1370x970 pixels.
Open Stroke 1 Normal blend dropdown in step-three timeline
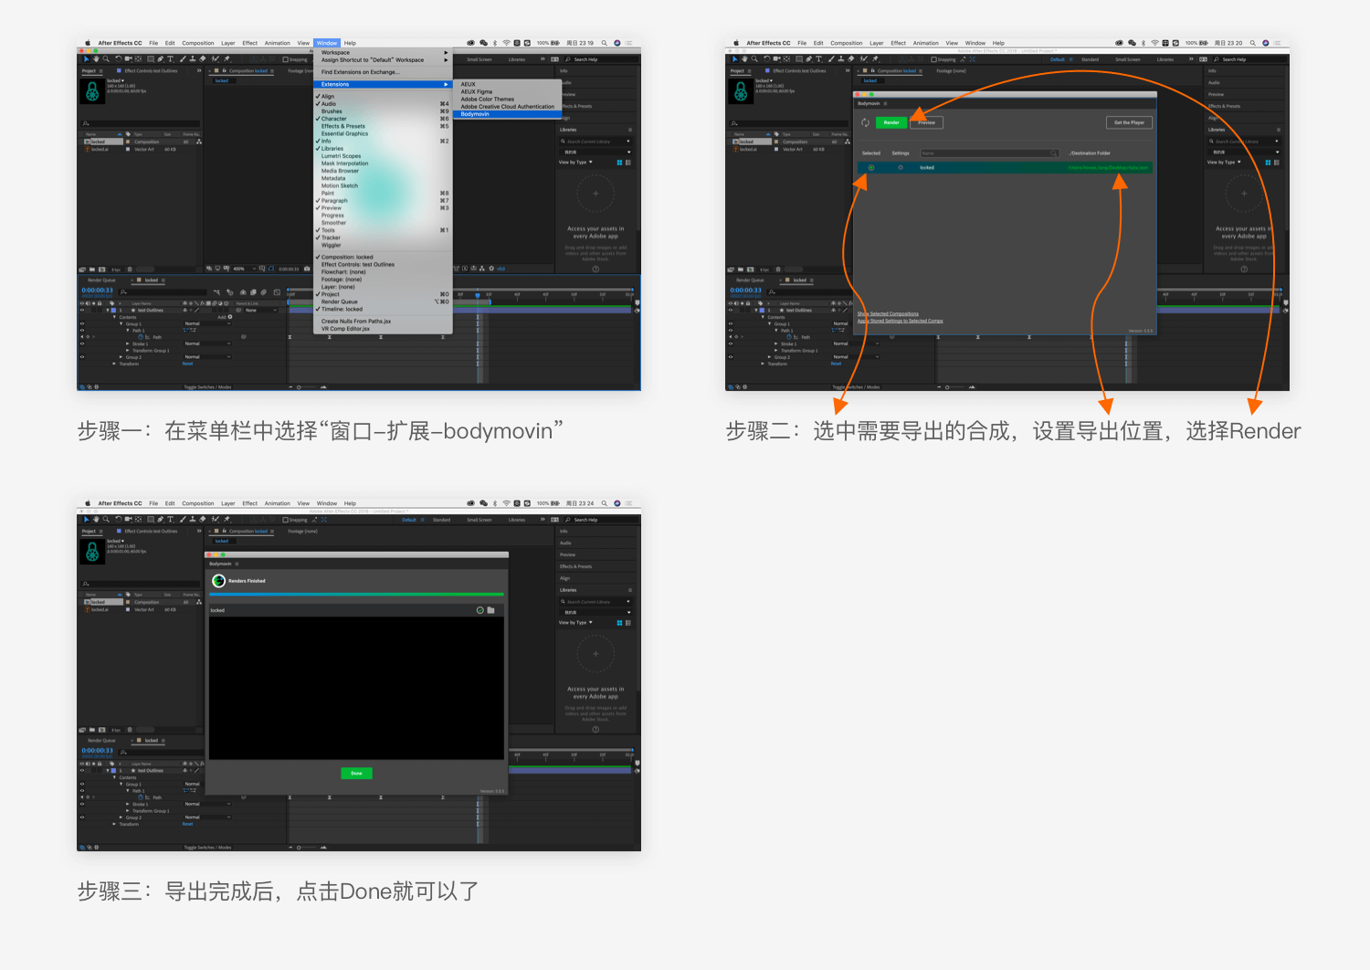pyautogui.click(x=207, y=804)
